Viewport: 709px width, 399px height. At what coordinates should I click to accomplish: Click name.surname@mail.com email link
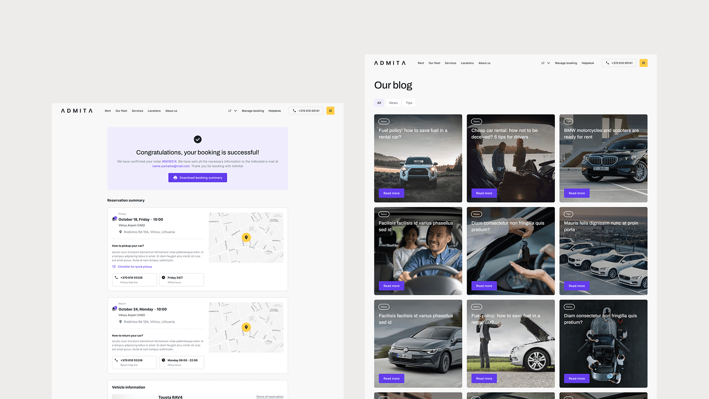coord(171,166)
